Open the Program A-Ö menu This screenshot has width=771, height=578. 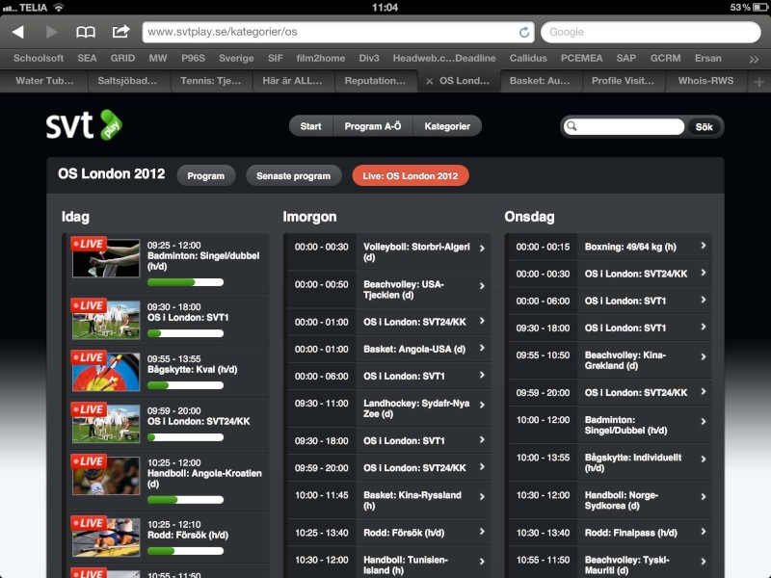click(x=373, y=126)
